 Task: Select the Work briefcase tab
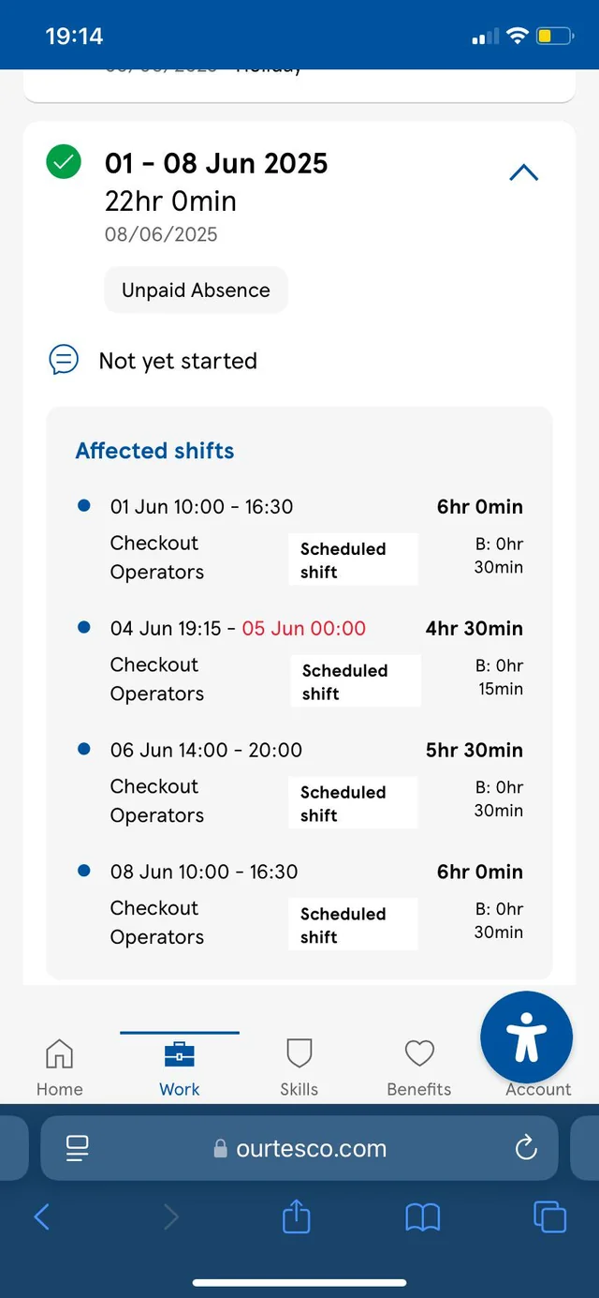[x=180, y=1067]
